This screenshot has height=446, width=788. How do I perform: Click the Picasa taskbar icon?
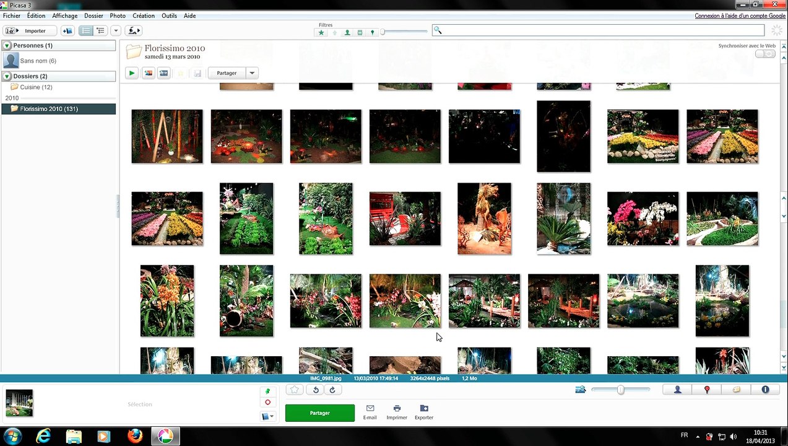click(165, 436)
